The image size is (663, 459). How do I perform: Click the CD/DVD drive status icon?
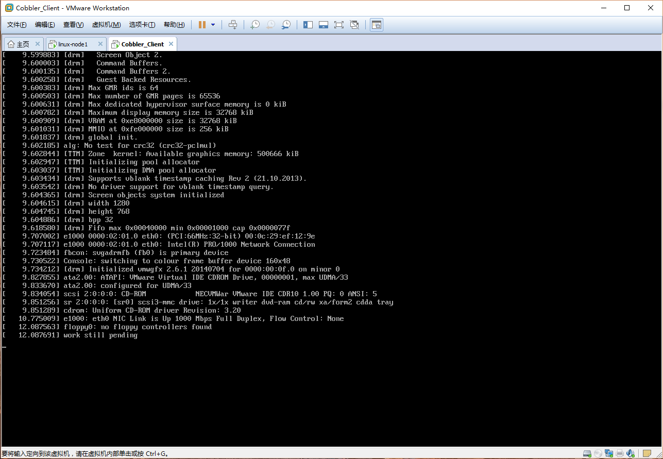pyautogui.click(x=598, y=454)
